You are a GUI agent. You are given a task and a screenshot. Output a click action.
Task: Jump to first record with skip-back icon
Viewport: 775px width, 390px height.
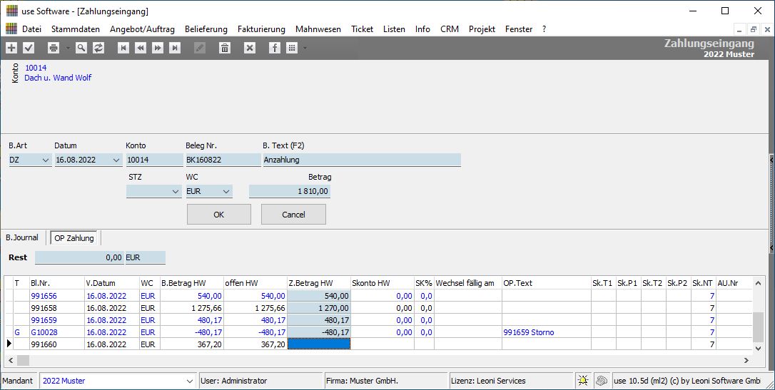click(x=123, y=48)
